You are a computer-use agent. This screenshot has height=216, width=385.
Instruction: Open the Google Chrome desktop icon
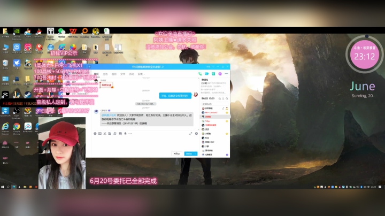(17, 129)
